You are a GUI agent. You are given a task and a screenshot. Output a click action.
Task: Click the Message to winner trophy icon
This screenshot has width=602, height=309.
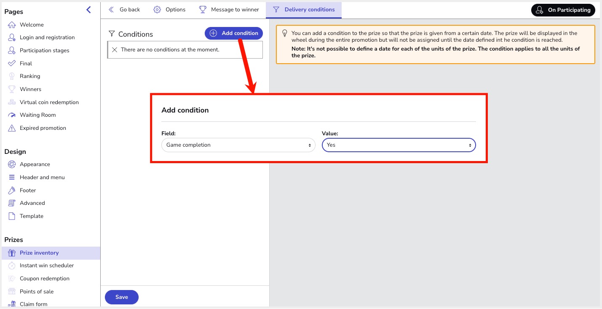coord(203,9)
